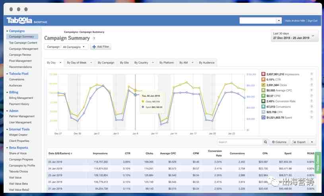The height and width of the screenshot is (196, 324).
Task: Click the Export button
Action: pos(299,142)
